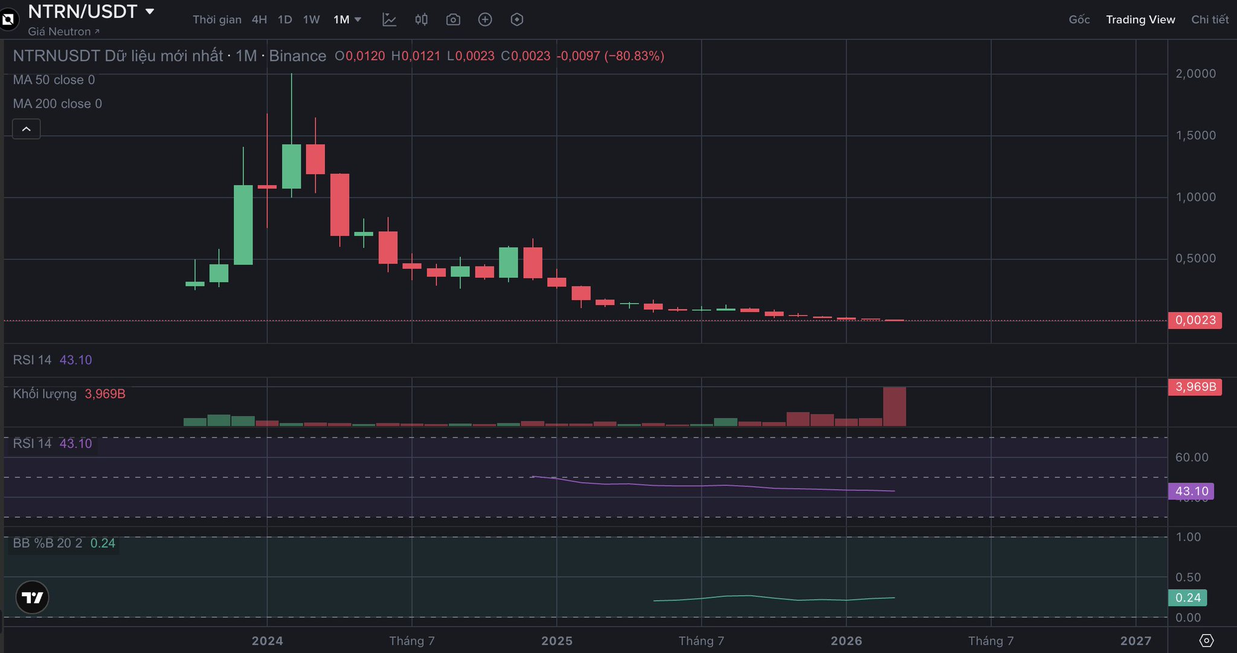Open the Giá Neutron link

tap(63, 32)
